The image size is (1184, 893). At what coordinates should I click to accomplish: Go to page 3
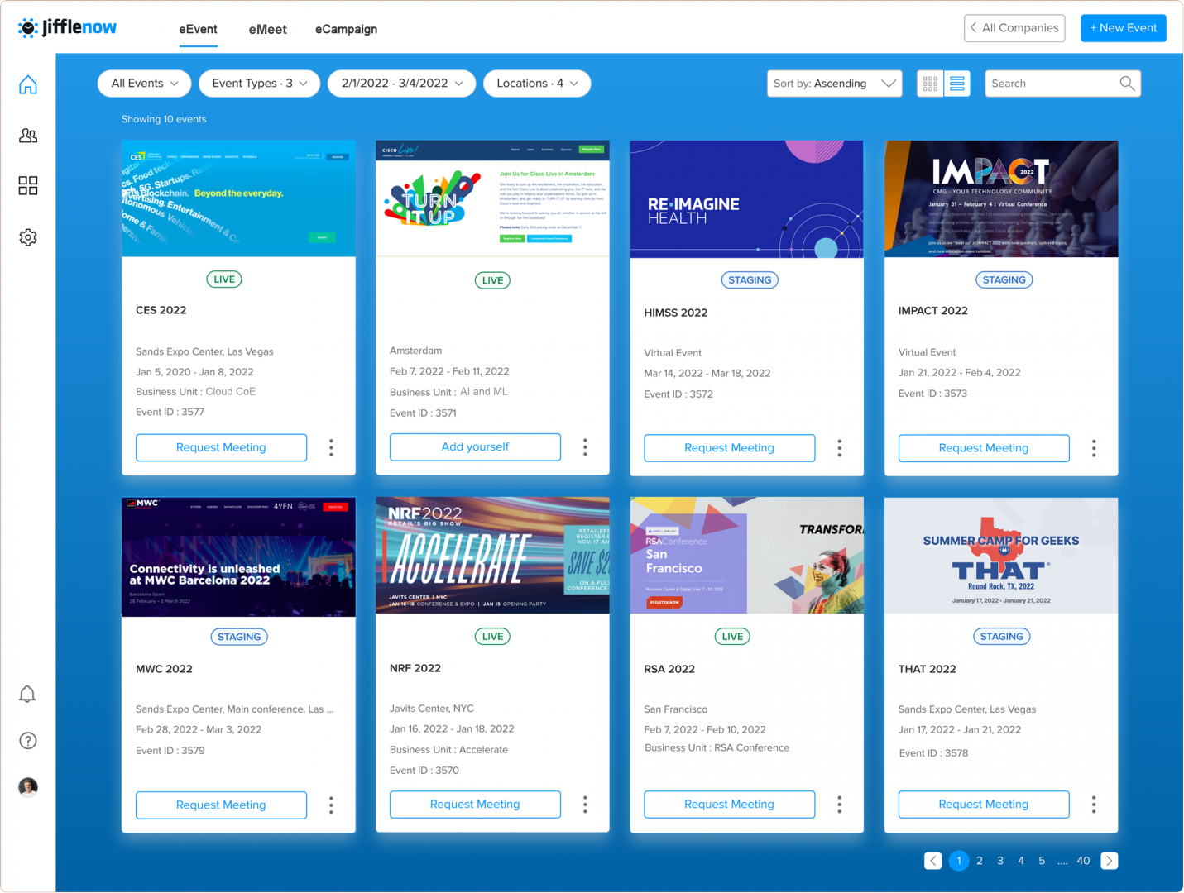[1000, 861]
